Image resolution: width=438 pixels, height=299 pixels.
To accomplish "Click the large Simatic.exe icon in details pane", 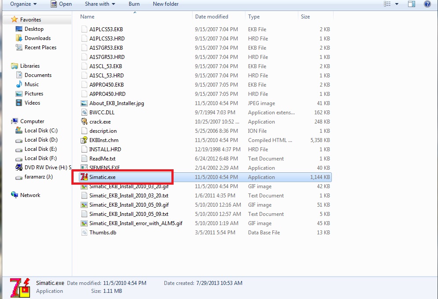I will [x=20, y=288].
